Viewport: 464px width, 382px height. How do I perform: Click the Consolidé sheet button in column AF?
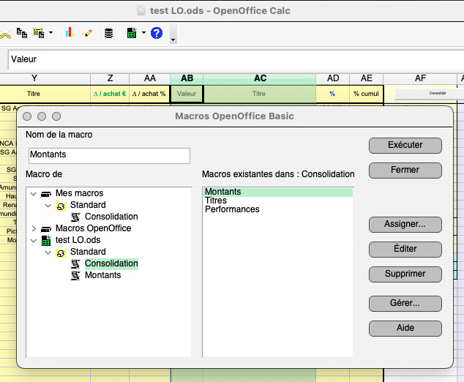coord(429,94)
